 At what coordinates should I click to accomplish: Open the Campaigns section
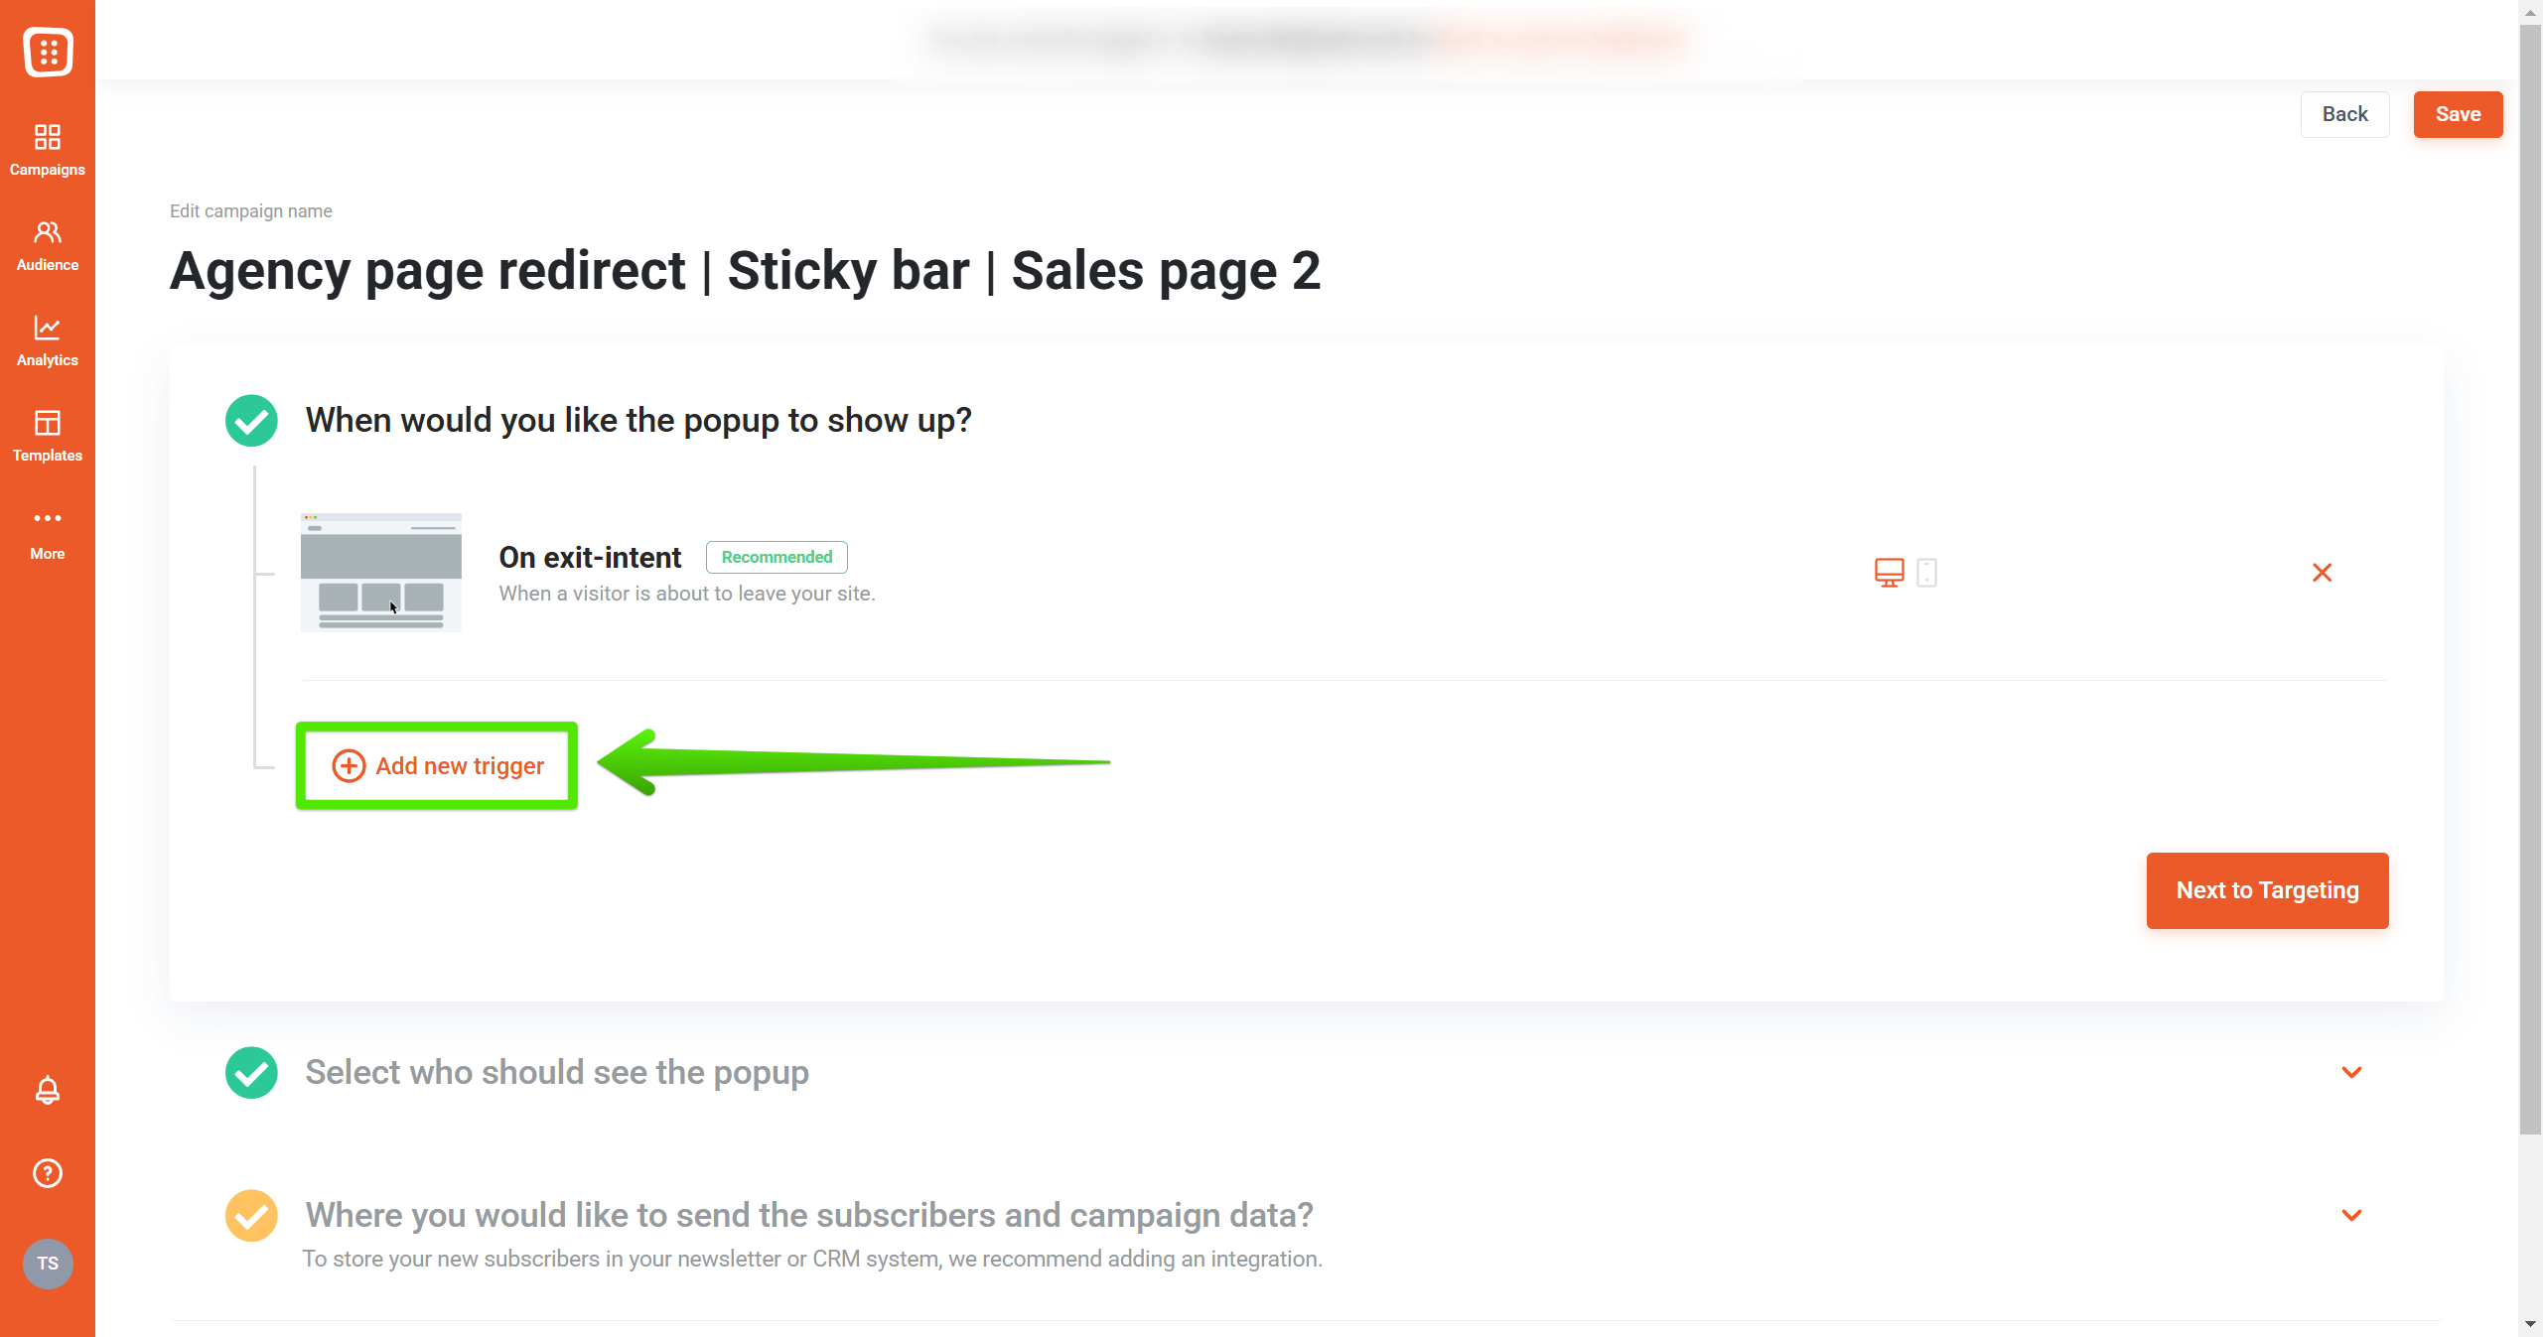[x=48, y=149]
